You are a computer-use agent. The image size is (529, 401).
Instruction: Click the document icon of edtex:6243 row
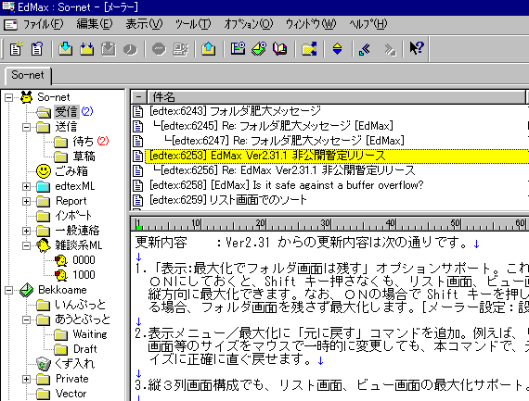(137, 111)
